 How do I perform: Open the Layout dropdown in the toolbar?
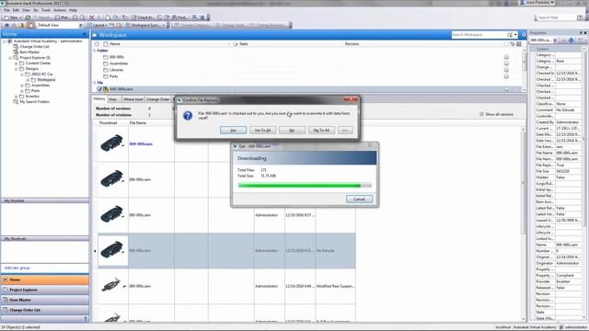click(97, 25)
